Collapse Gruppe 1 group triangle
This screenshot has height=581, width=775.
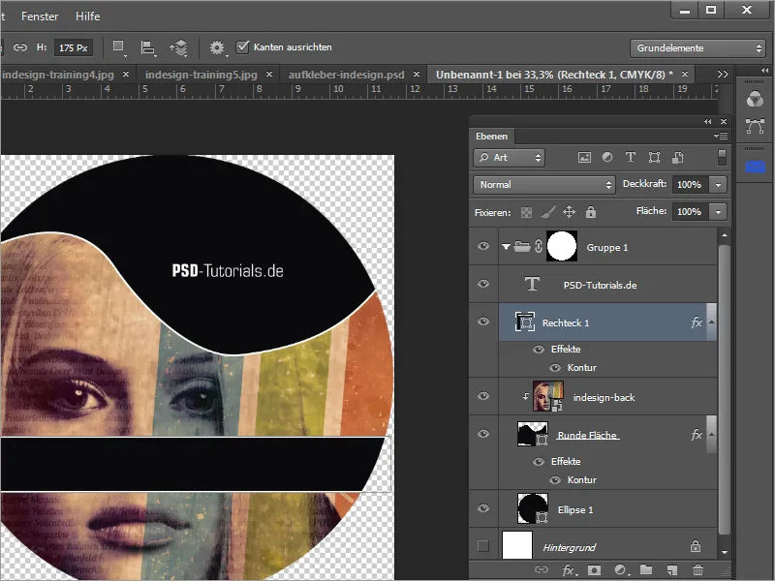coord(506,247)
